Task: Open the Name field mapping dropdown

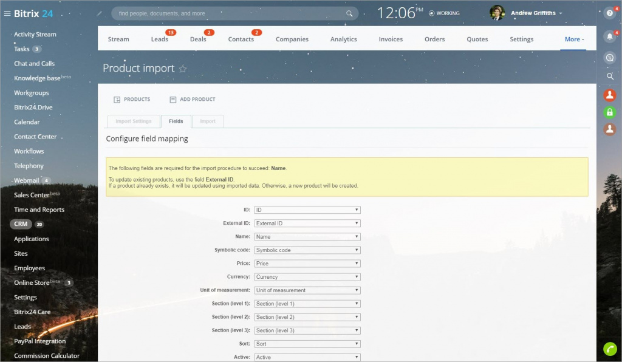Action: 307,237
